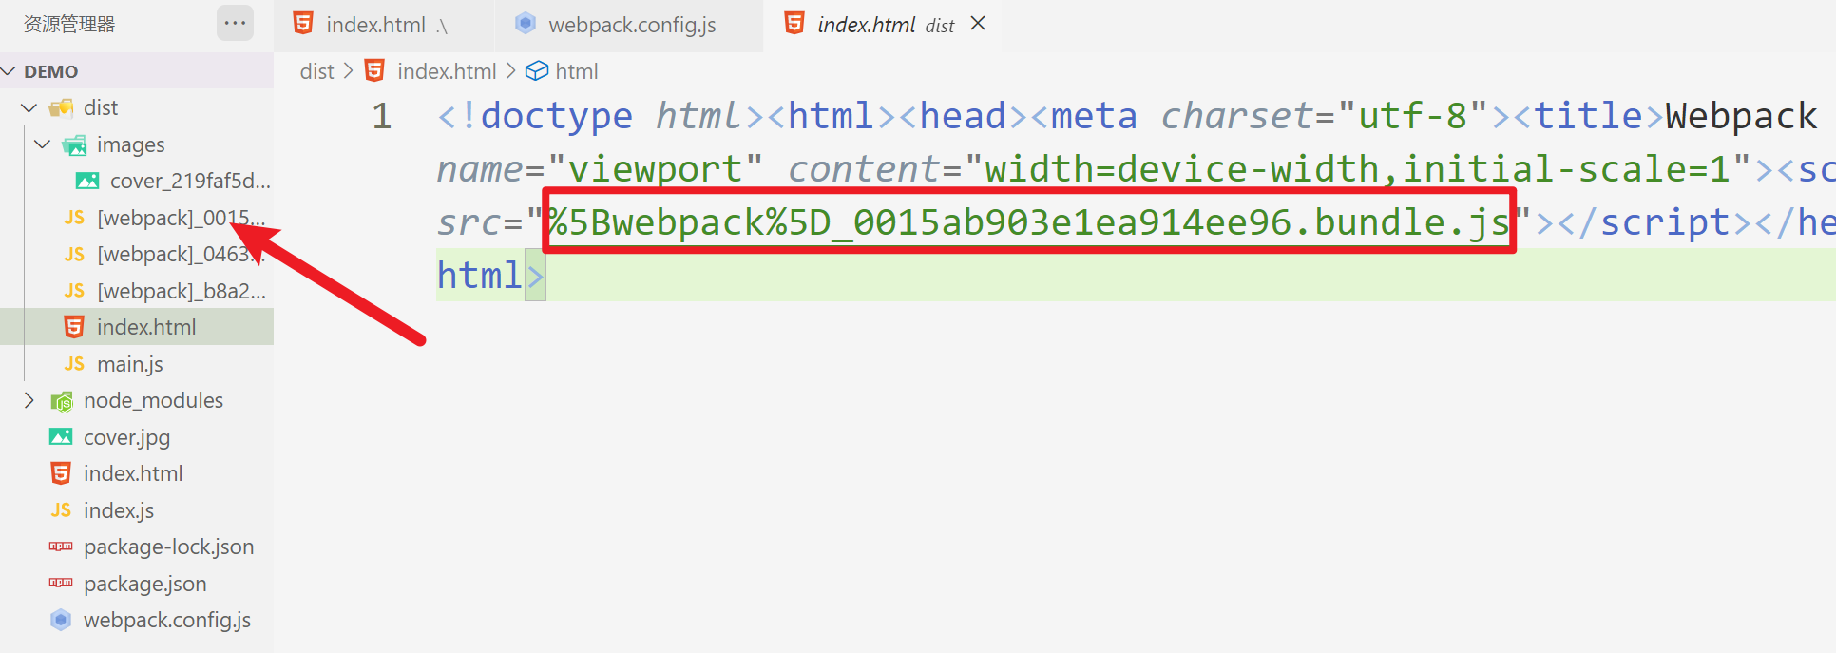Viewport: 1836px width, 653px height.
Task: Switch to the webpack.config.js tab
Action: click(x=632, y=25)
